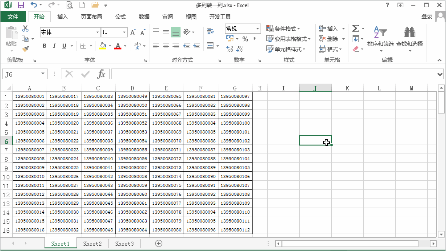Apply comma thousands separator style

[x=254, y=39]
